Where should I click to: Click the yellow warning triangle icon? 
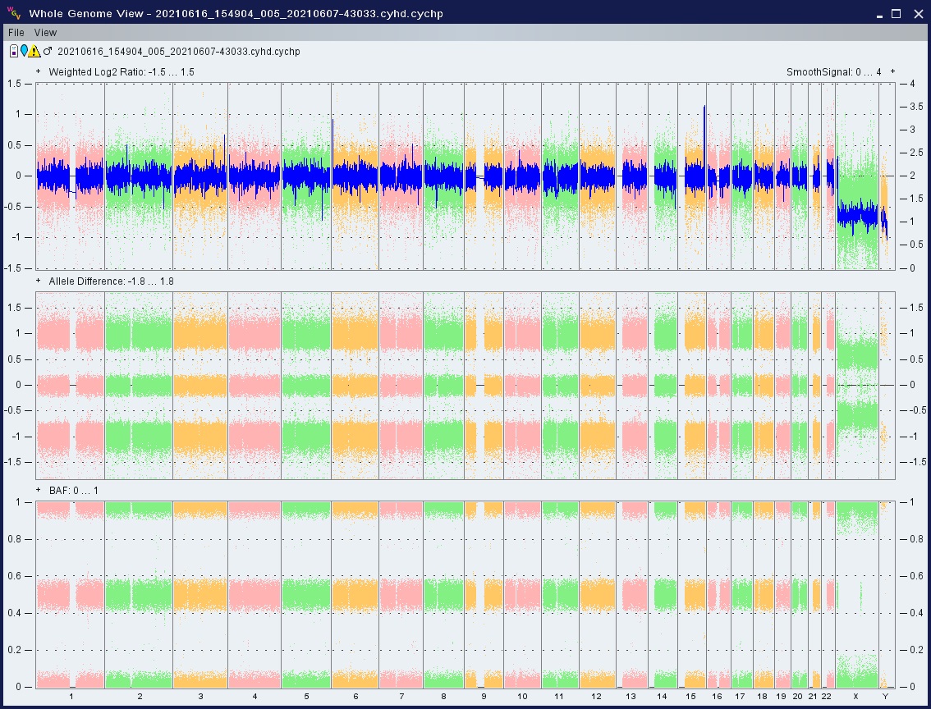point(34,52)
